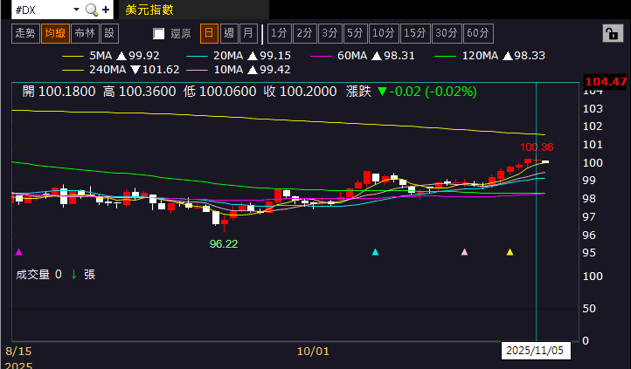This screenshot has height=369, width=631.
Task: Click the 5MA value 99.92
Action: pyautogui.click(x=144, y=56)
